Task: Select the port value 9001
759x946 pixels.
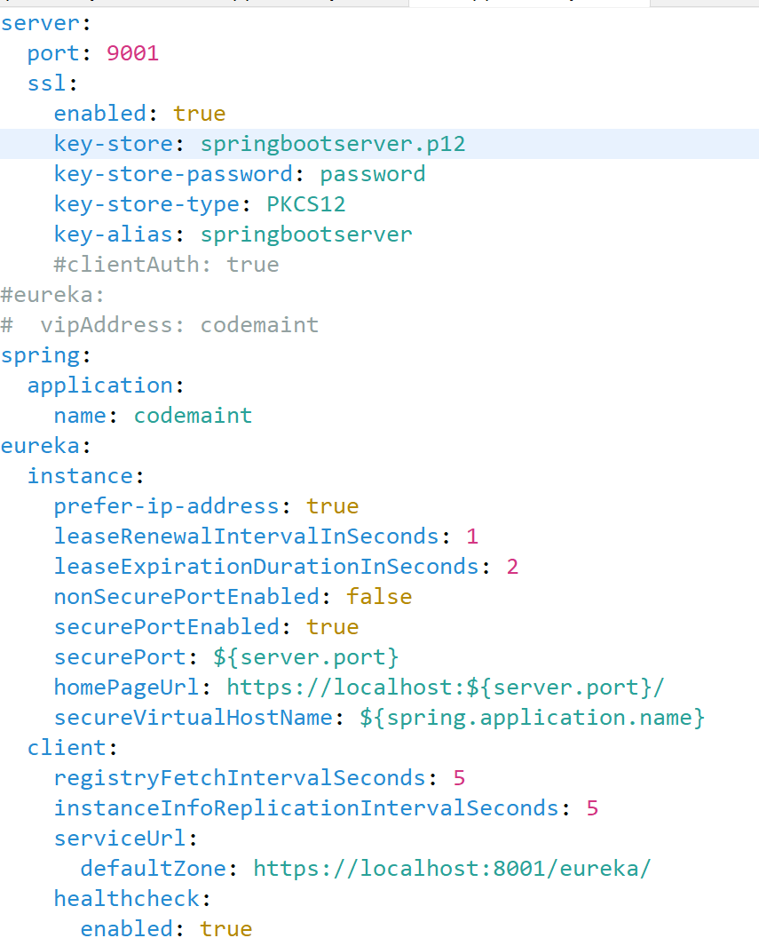Action: click(131, 53)
